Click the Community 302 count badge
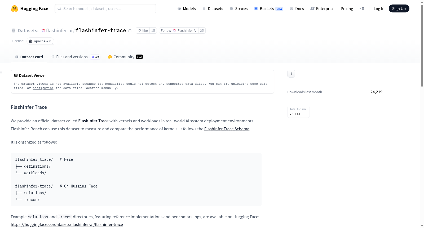 pyautogui.click(x=139, y=57)
